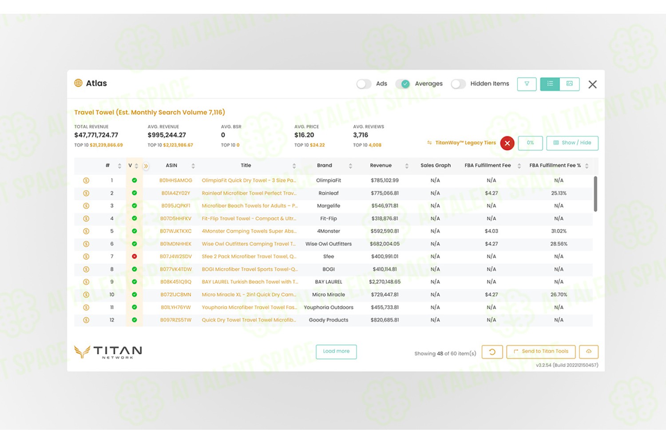Image resolution: width=666 pixels, height=444 pixels.
Task: Toggle the Averages switch
Action: (403, 84)
